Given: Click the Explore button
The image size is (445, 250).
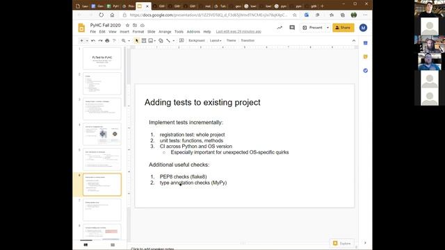Looking at the screenshot, I should 342,243.
